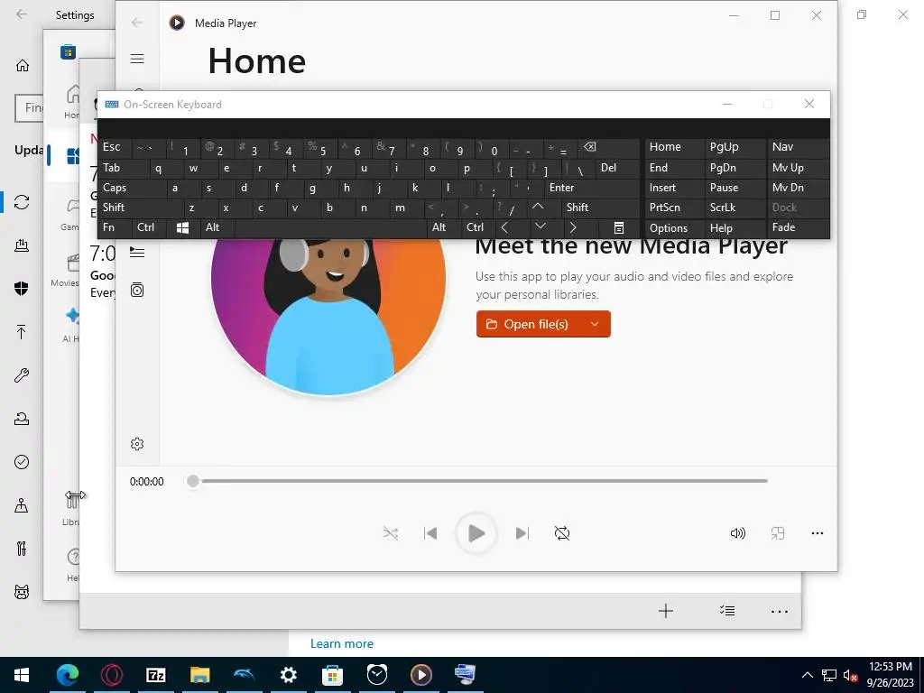Launch Microsoft Edge from taskbar
This screenshot has width=924, height=693.
(67, 675)
